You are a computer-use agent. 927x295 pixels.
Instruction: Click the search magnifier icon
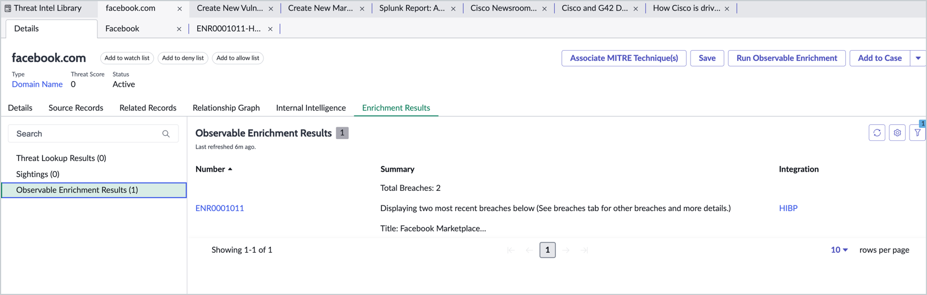click(x=166, y=134)
